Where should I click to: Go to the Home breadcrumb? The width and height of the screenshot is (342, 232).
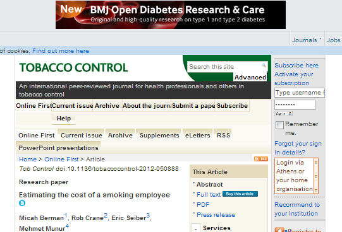click(x=28, y=159)
